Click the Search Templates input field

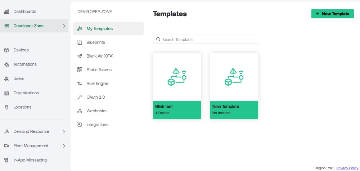[206, 39]
